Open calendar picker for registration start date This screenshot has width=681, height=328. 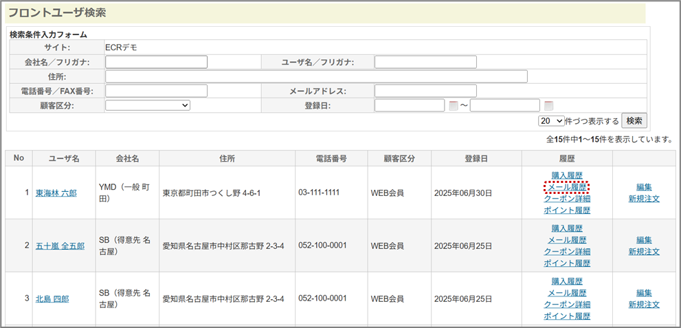click(x=453, y=106)
